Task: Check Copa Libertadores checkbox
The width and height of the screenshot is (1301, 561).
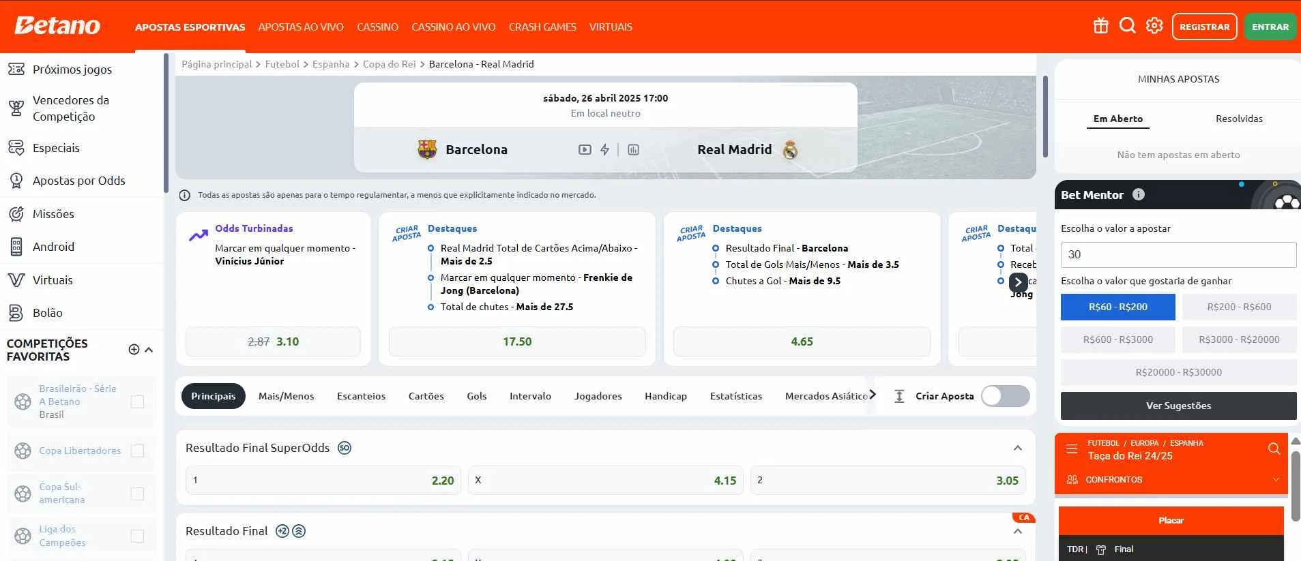Action: pos(137,451)
